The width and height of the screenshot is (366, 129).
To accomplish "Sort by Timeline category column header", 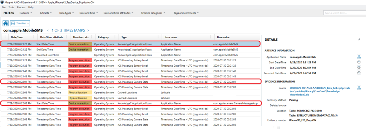I will pos(81,37).
